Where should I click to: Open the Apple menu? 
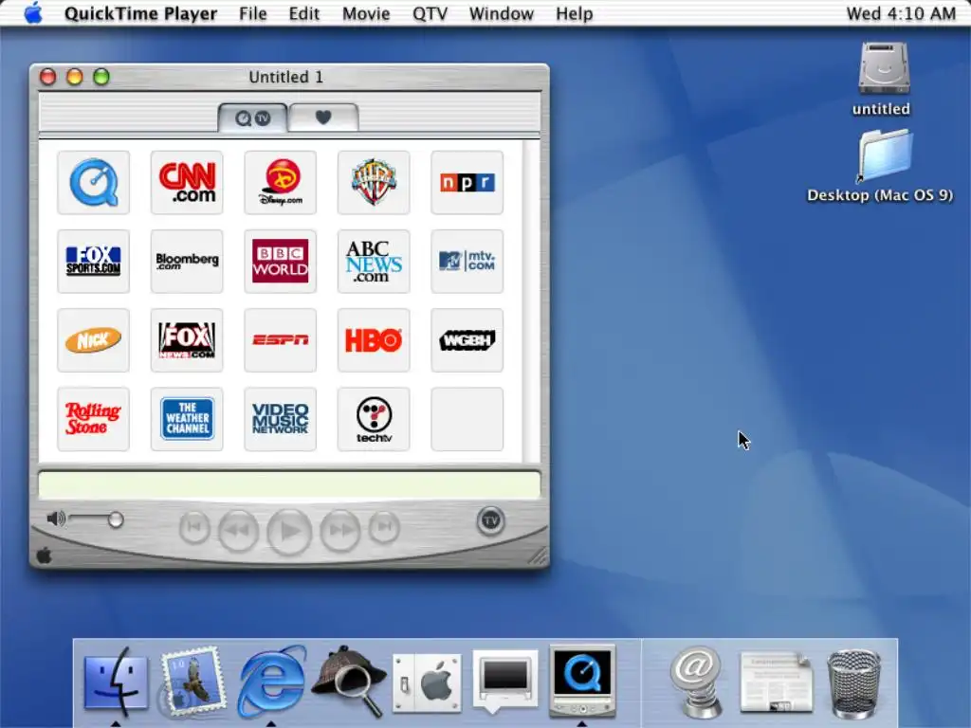tap(33, 12)
